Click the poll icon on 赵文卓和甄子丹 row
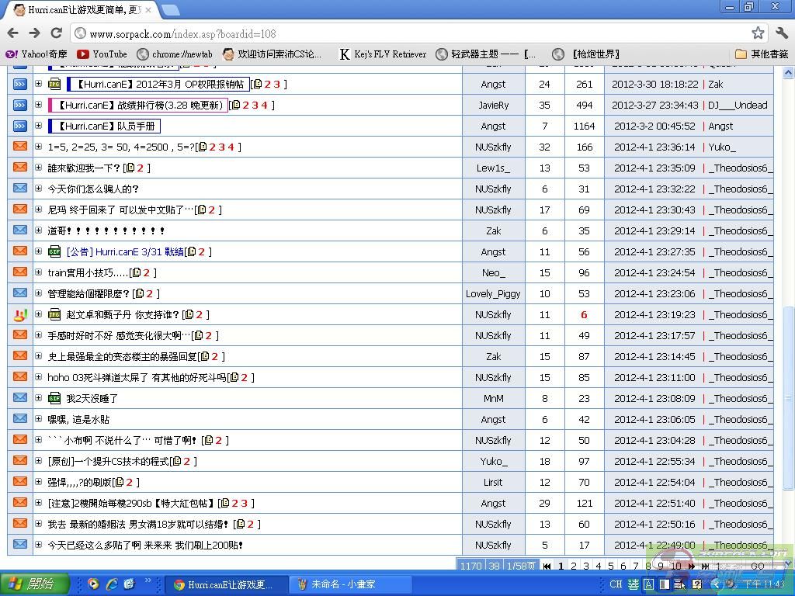 coord(20,314)
